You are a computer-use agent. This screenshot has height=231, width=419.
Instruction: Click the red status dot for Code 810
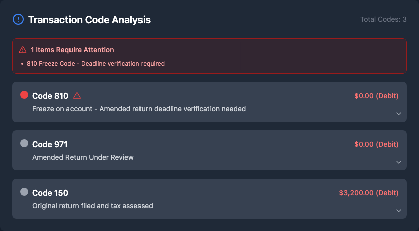tap(24, 95)
